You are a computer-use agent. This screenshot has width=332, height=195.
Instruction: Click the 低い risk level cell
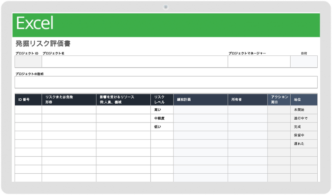(x=162, y=127)
